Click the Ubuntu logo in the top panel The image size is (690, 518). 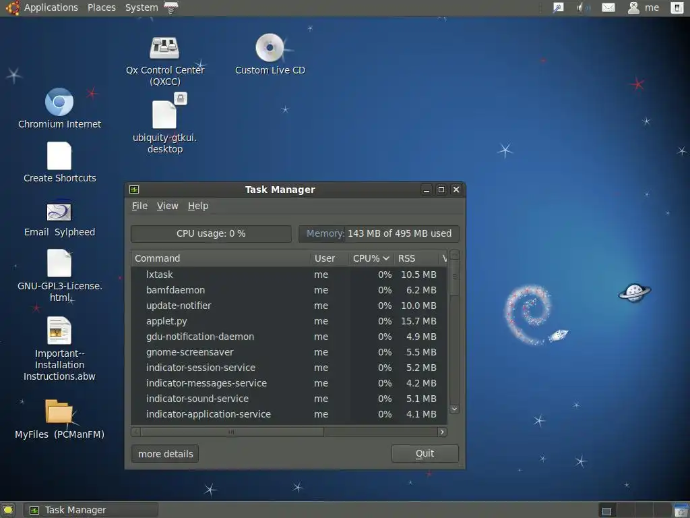[12, 7]
